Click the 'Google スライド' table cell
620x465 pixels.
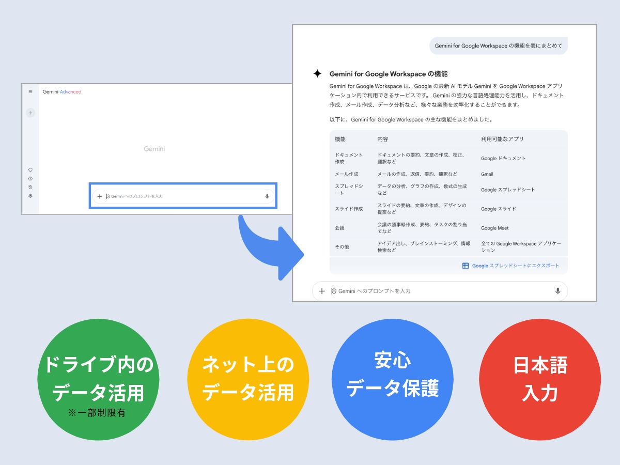499,209
